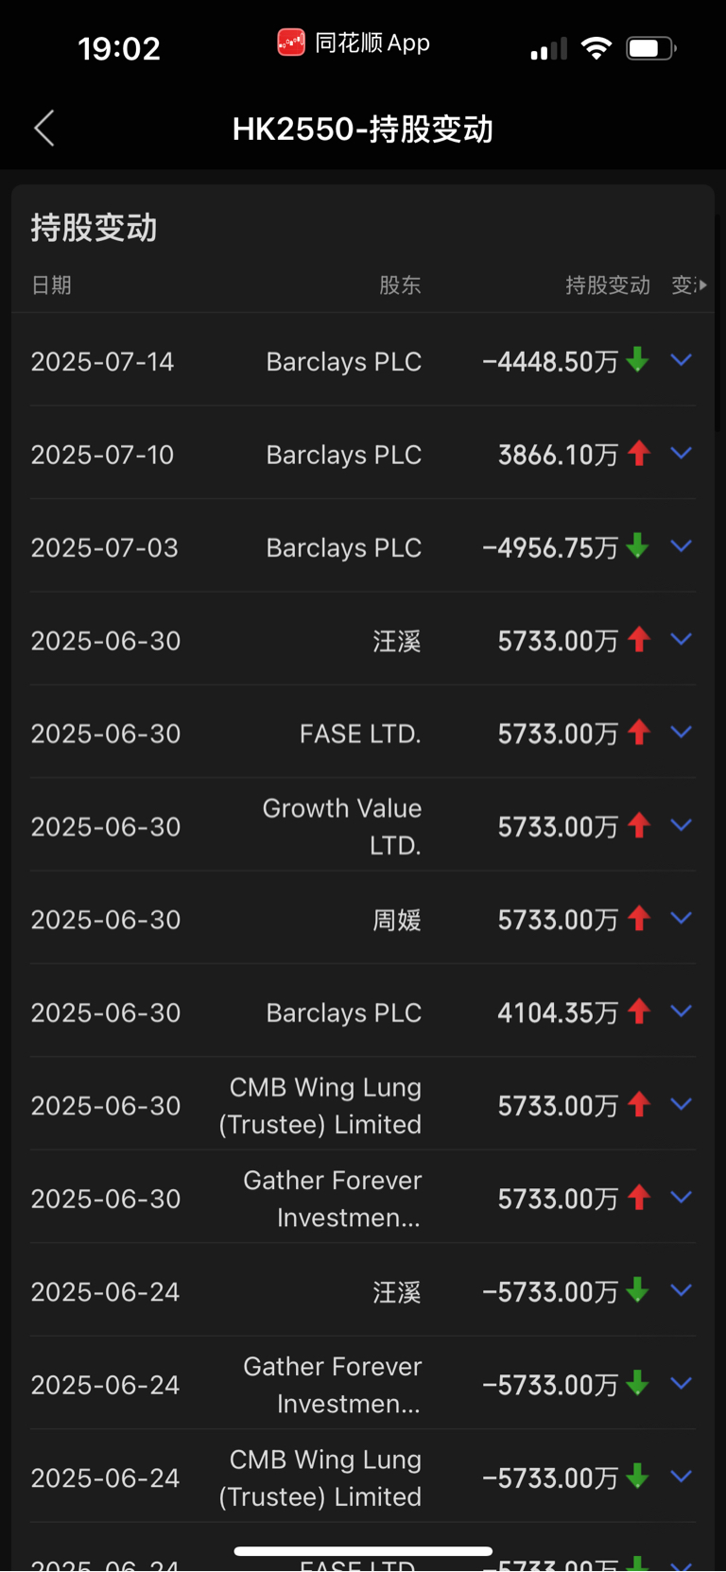Select the 日期 column header
This screenshot has width=726, height=1572.
[x=51, y=285]
